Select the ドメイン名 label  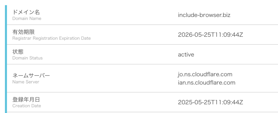click(x=26, y=12)
